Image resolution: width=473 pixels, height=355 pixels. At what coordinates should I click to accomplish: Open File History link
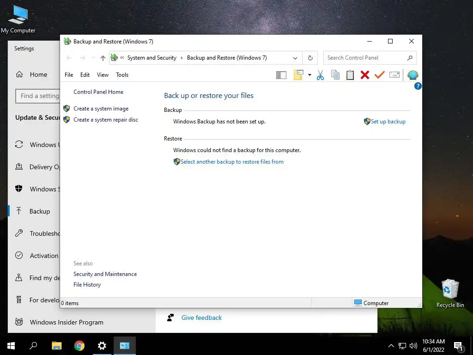pyautogui.click(x=87, y=285)
